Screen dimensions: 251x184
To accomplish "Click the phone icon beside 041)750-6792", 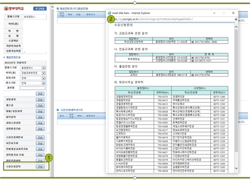I will [193, 58].
